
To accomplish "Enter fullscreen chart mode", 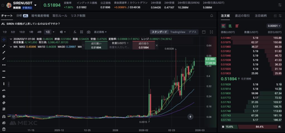I will tap(211, 32).
